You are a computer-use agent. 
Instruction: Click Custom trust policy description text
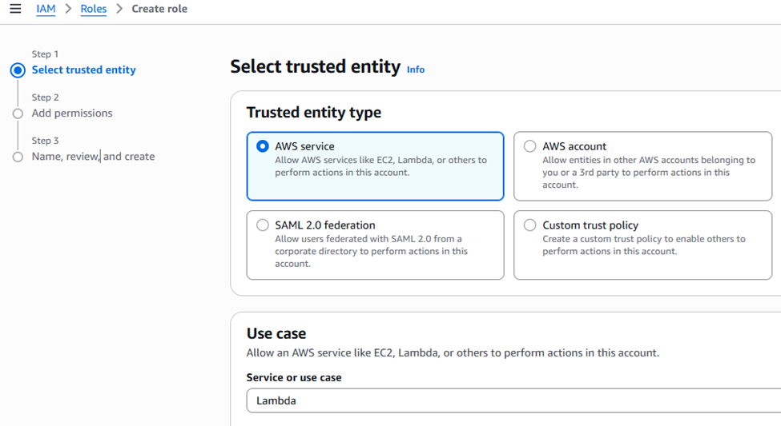(643, 245)
